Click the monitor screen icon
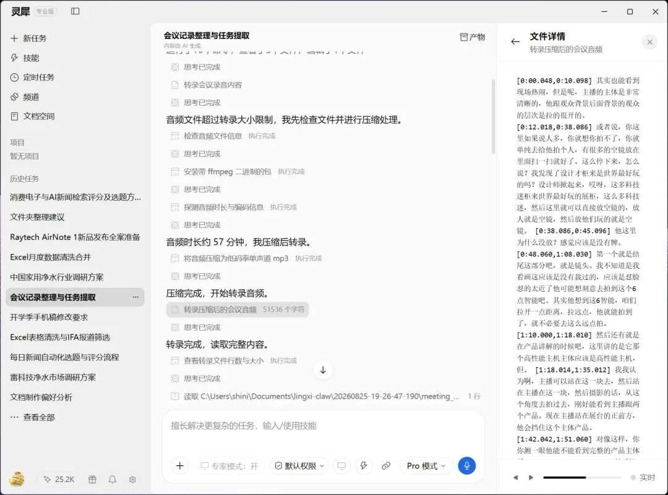 click(341, 466)
